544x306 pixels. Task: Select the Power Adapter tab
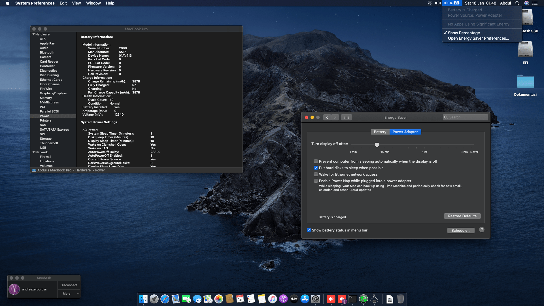pyautogui.click(x=405, y=132)
